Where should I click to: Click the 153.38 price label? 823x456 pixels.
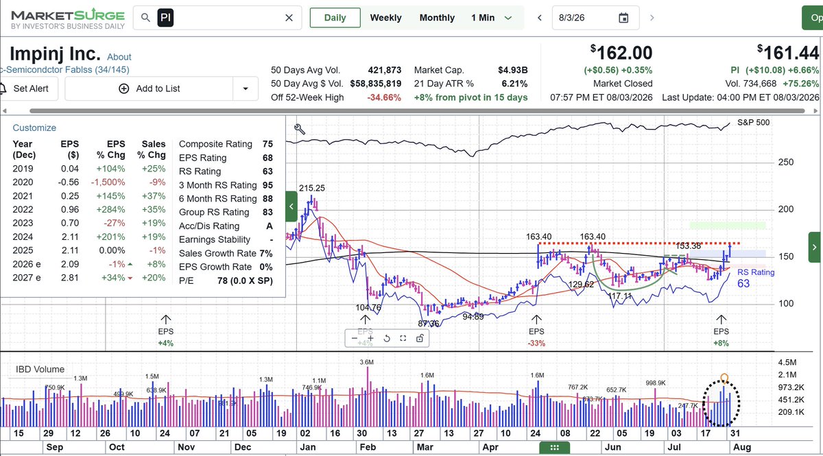(x=689, y=245)
